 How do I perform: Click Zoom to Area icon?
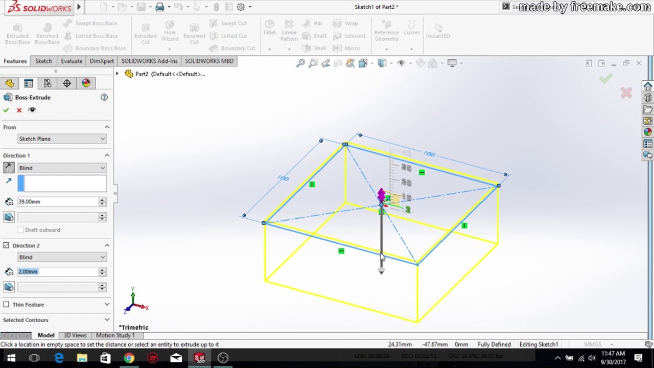313,63
